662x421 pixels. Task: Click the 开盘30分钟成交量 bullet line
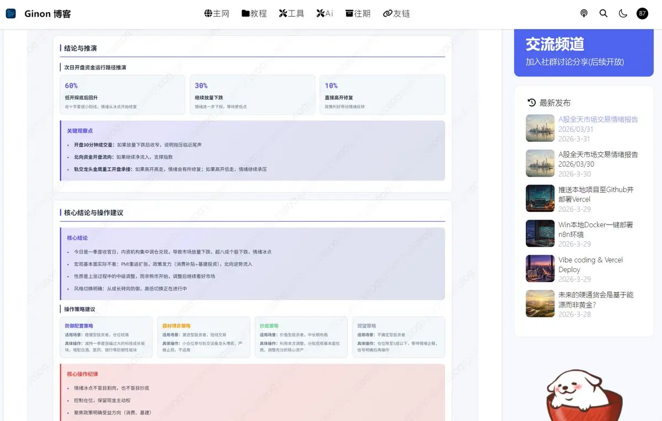pos(137,145)
